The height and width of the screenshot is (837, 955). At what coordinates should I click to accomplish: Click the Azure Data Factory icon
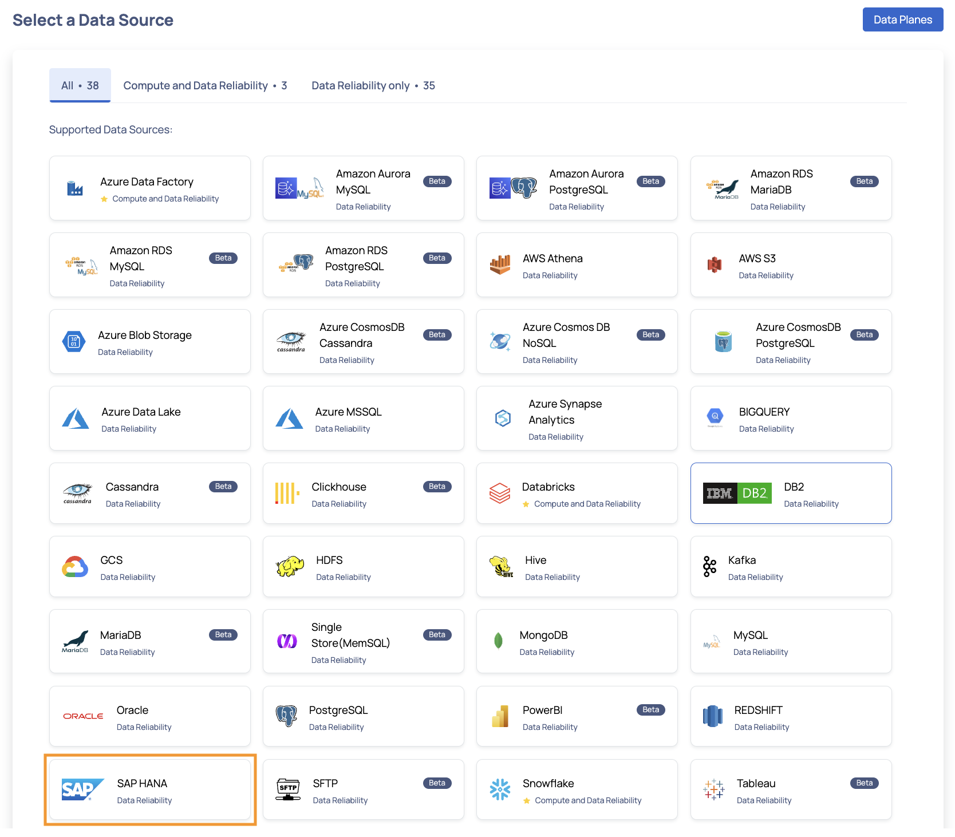[x=75, y=188]
